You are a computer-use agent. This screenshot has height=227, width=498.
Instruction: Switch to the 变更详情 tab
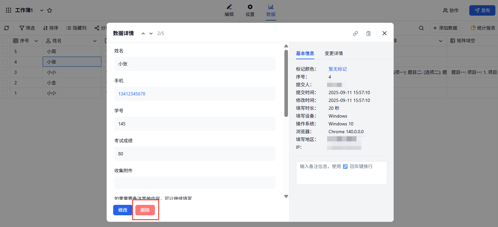(334, 53)
